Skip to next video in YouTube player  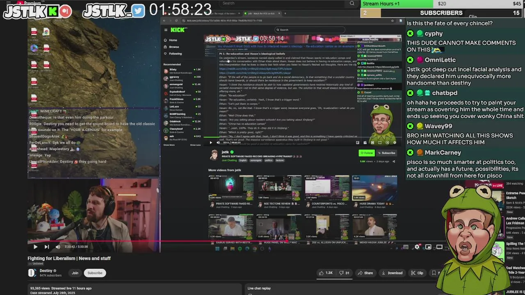click(46, 247)
